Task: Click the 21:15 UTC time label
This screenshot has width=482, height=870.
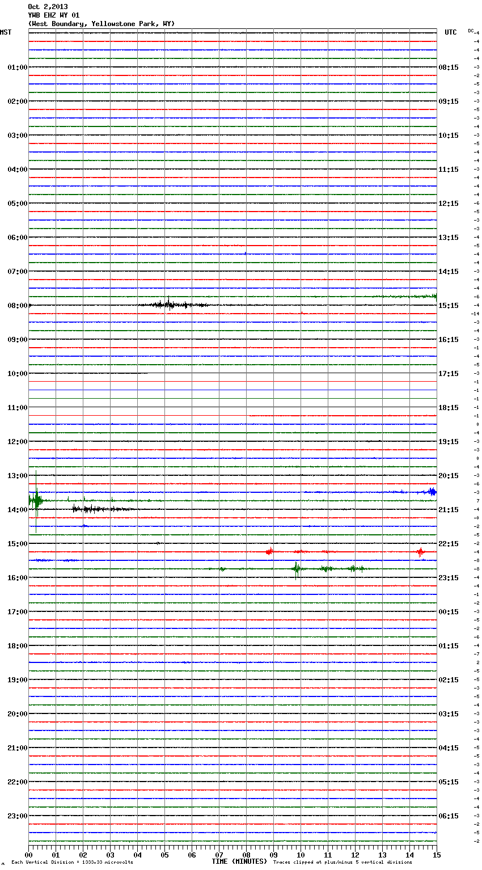Action: click(449, 510)
